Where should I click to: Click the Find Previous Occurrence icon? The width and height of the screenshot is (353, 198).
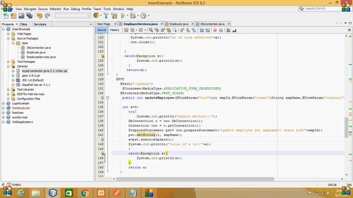point(157,30)
